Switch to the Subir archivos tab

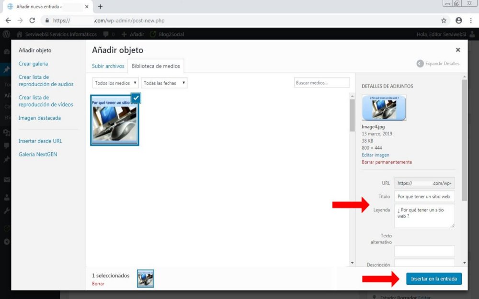pyautogui.click(x=108, y=66)
